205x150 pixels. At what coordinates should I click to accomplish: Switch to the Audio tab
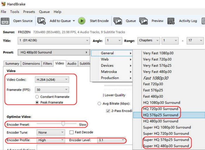(x=72, y=64)
